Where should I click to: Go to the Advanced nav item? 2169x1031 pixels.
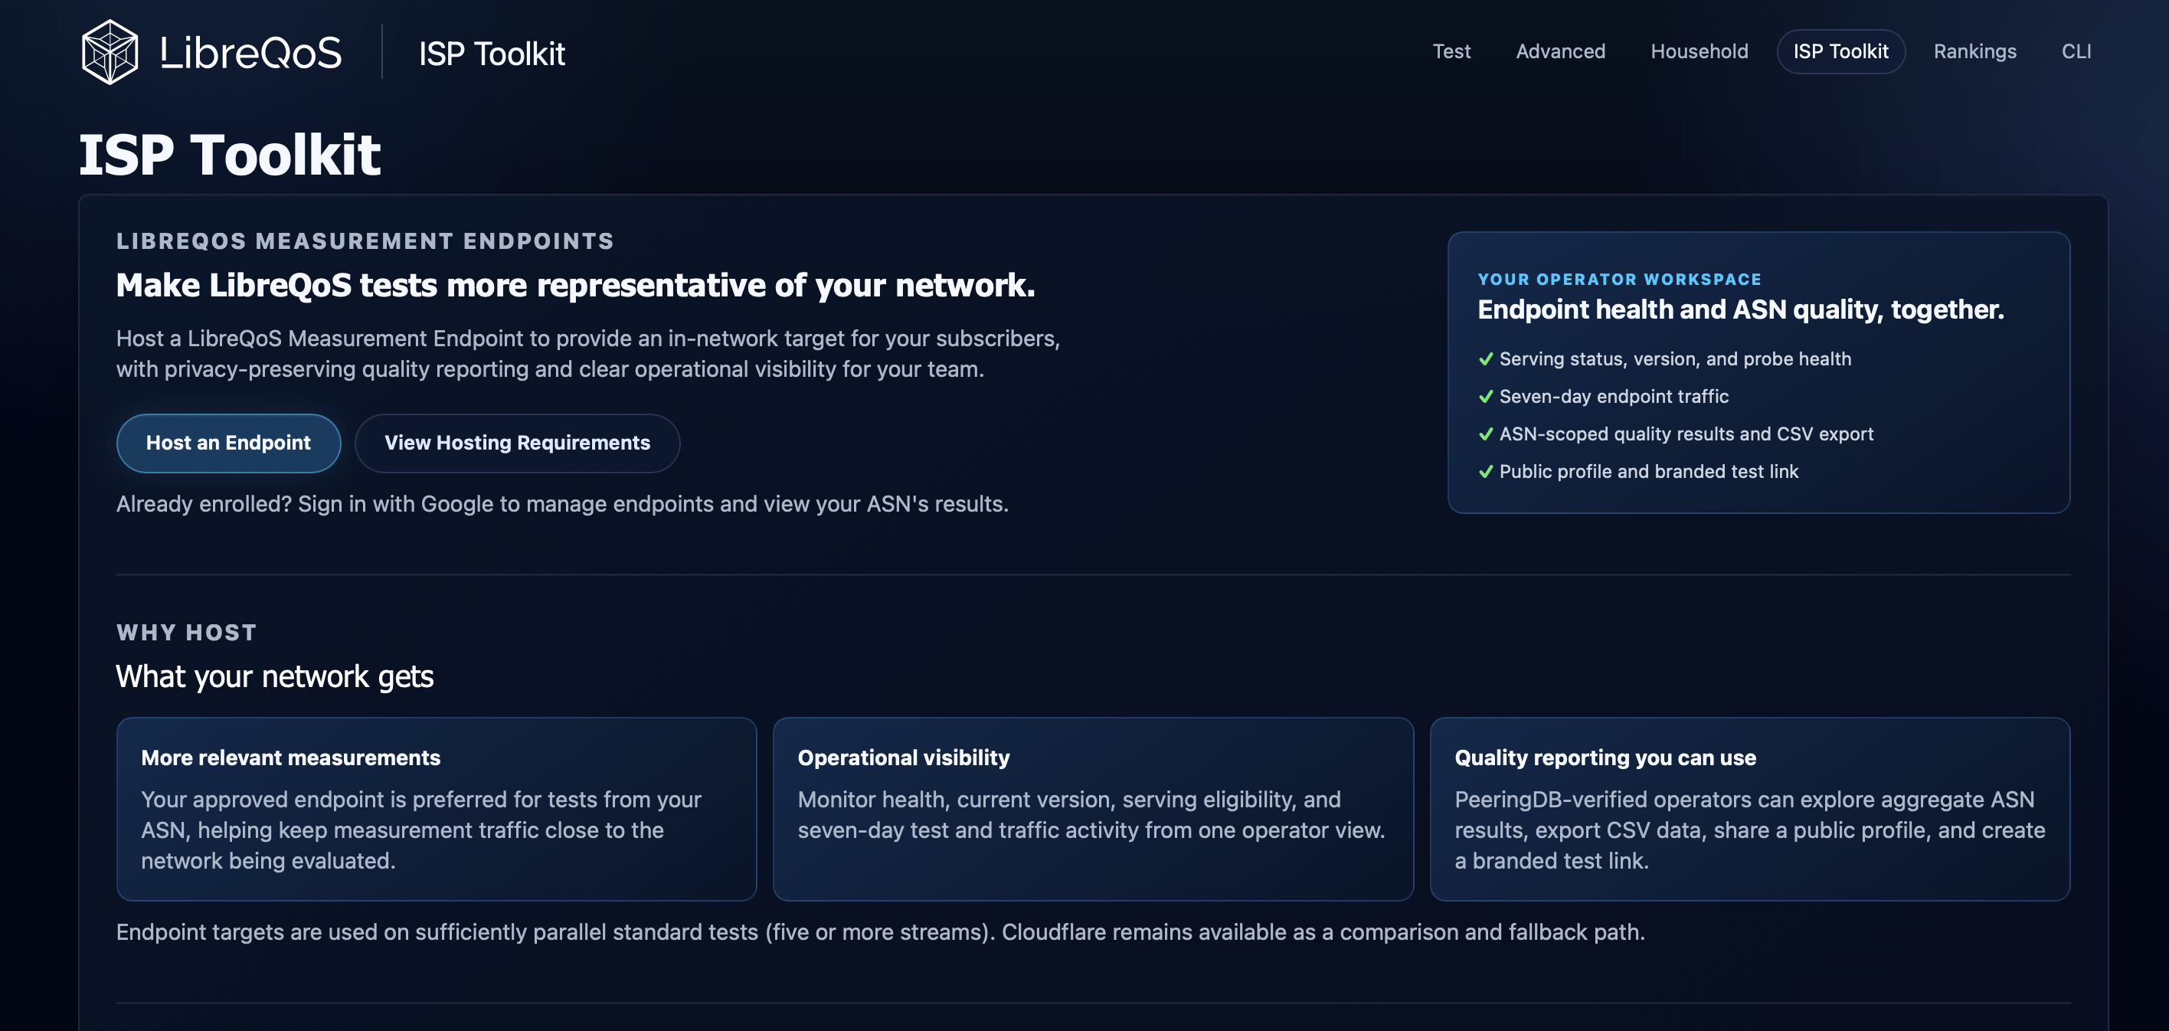click(x=1560, y=51)
